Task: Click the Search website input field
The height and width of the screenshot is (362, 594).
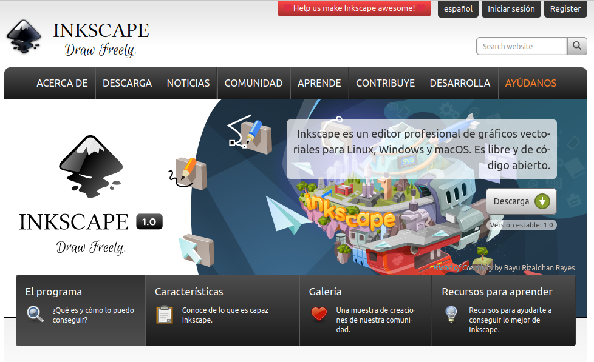Action: click(521, 46)
